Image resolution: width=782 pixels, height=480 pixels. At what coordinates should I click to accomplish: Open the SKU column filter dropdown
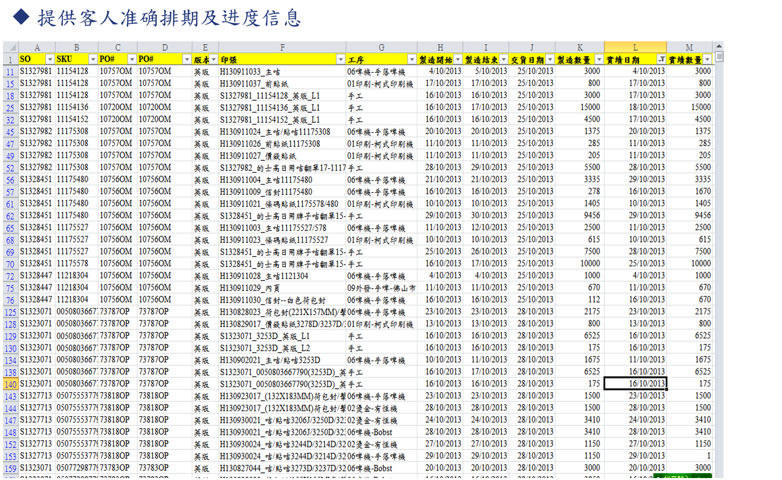click(92, 59)
